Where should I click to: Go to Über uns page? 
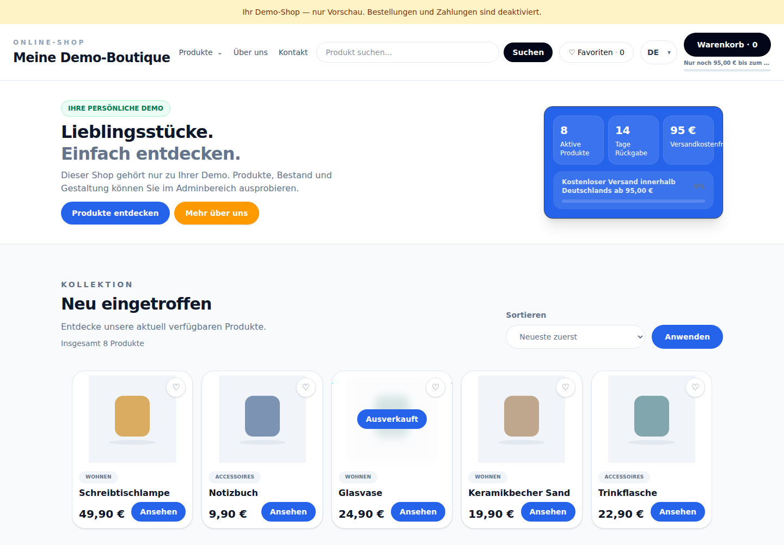click(250, 52)
